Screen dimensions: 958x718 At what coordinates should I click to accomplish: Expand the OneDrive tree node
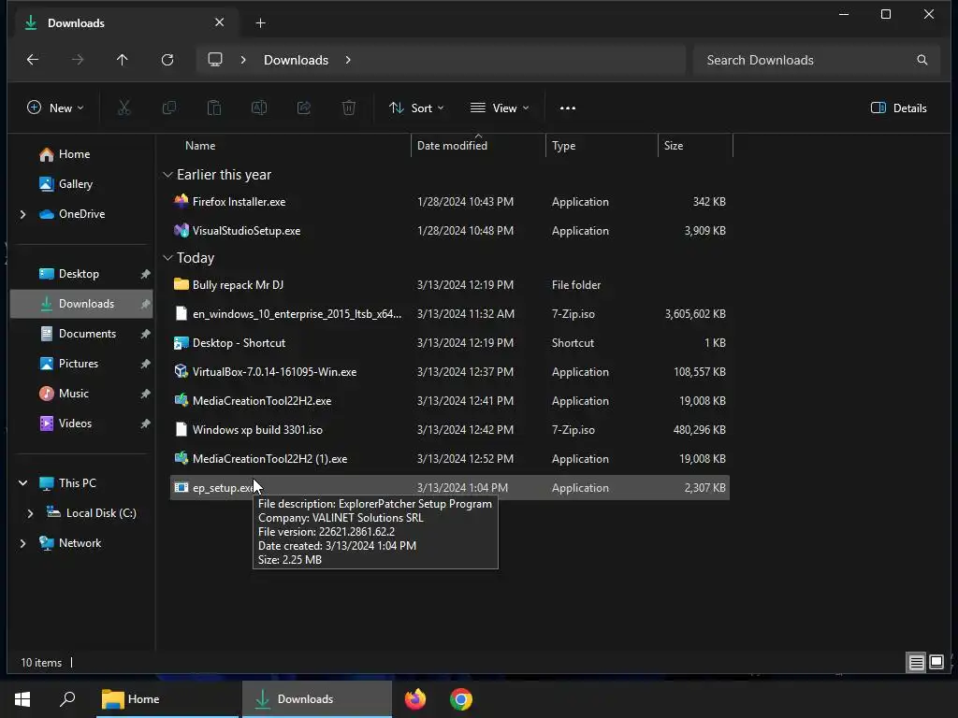click(x=22, y=214)
